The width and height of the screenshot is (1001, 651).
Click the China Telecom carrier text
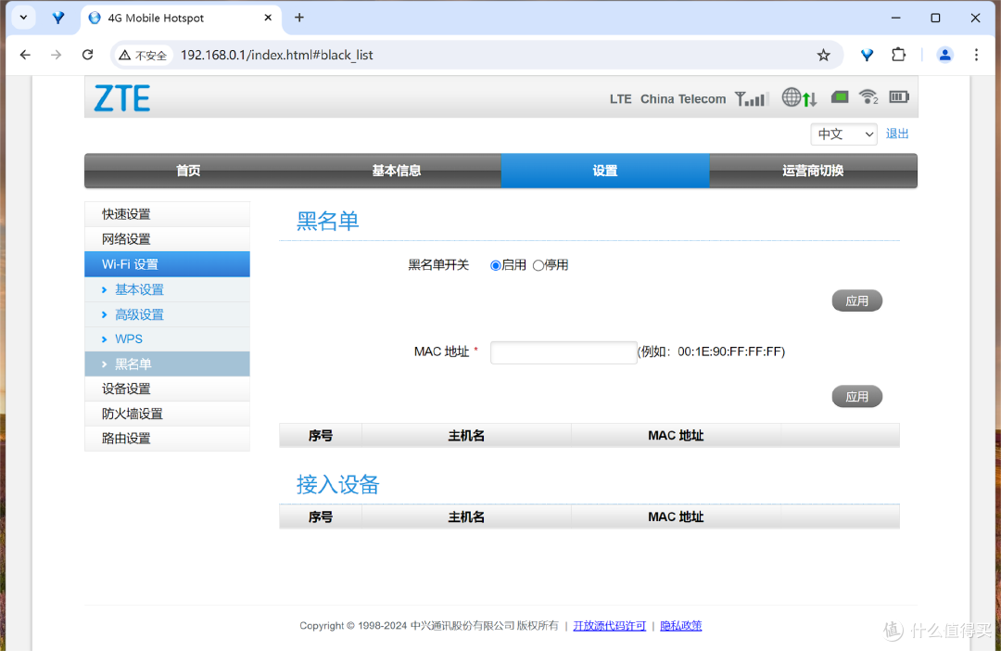[x=683, y=99]
